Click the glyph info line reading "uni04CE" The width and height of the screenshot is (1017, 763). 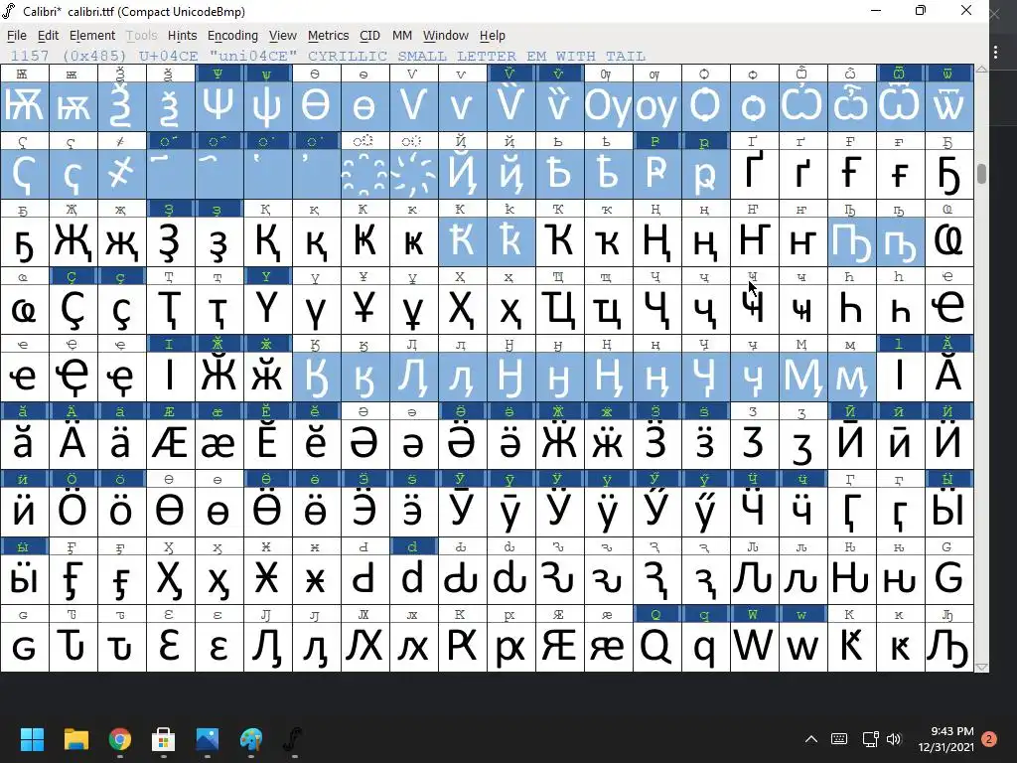tap(328, 56)
